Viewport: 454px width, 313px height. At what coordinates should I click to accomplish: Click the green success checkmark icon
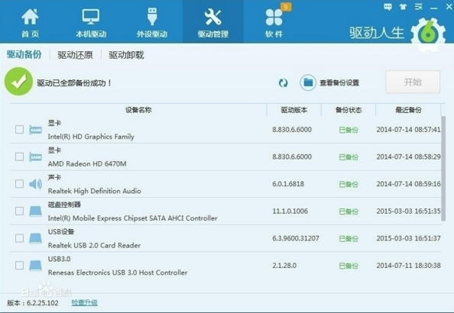coord(18,82)
